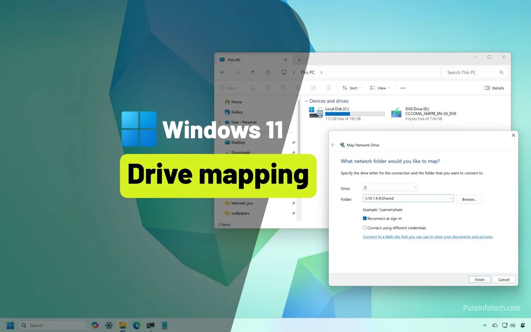Click the taskbar Search box
This screenshot has height=332, width=531.
(52, 325)
